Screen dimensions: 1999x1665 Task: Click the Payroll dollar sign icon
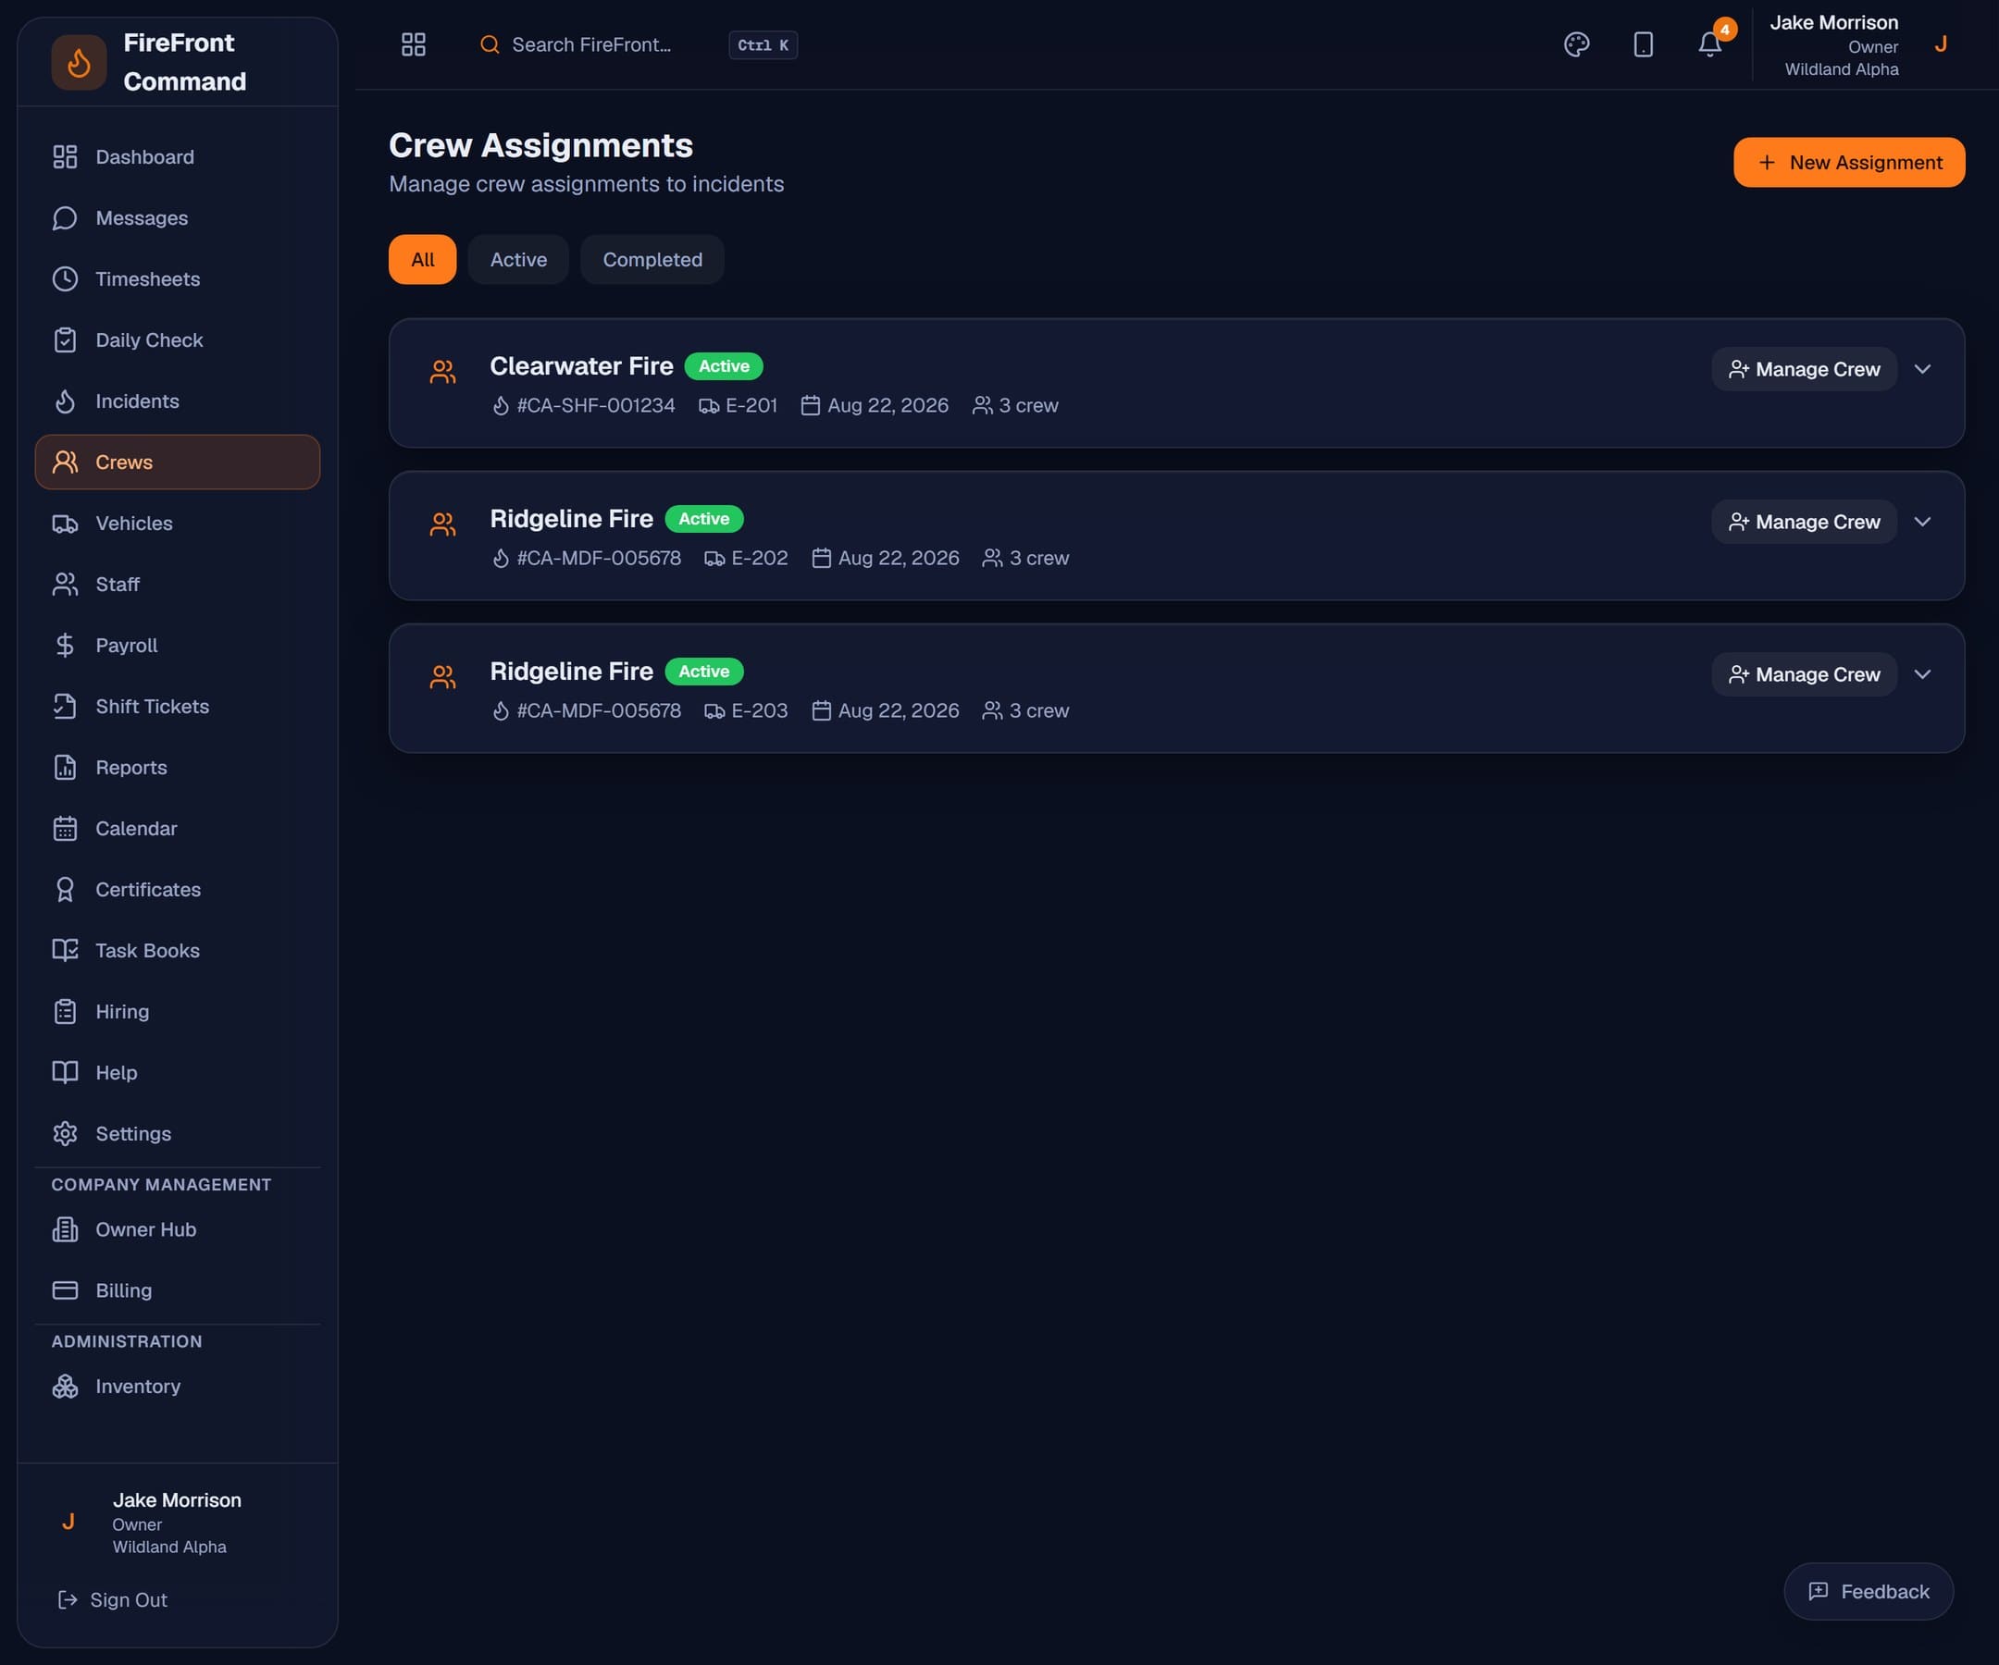point(65,645)
